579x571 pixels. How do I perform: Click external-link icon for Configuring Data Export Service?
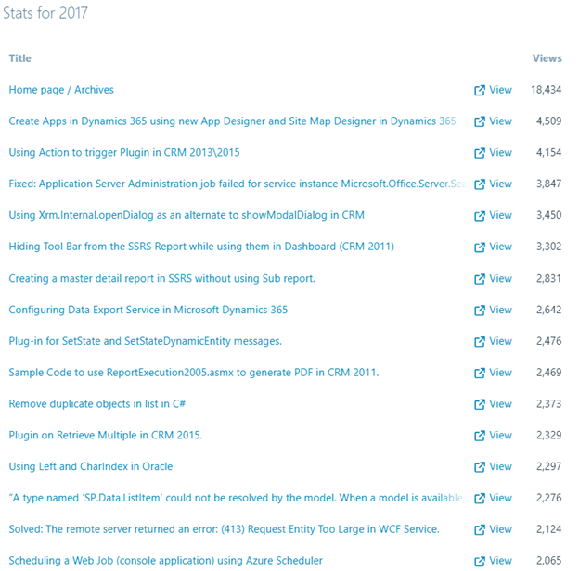[480, 311]
